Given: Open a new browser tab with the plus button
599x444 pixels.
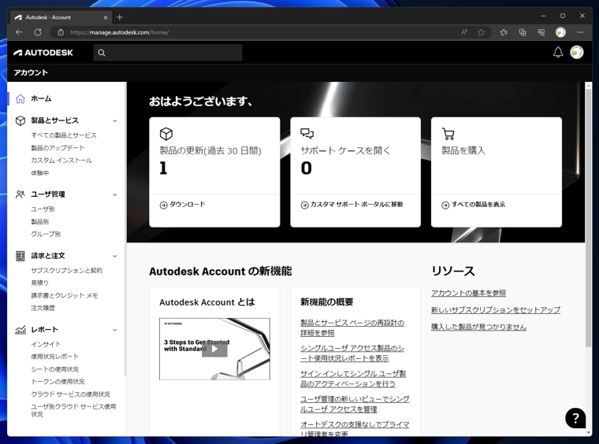Looking at the screenshot, I should 120,17.
